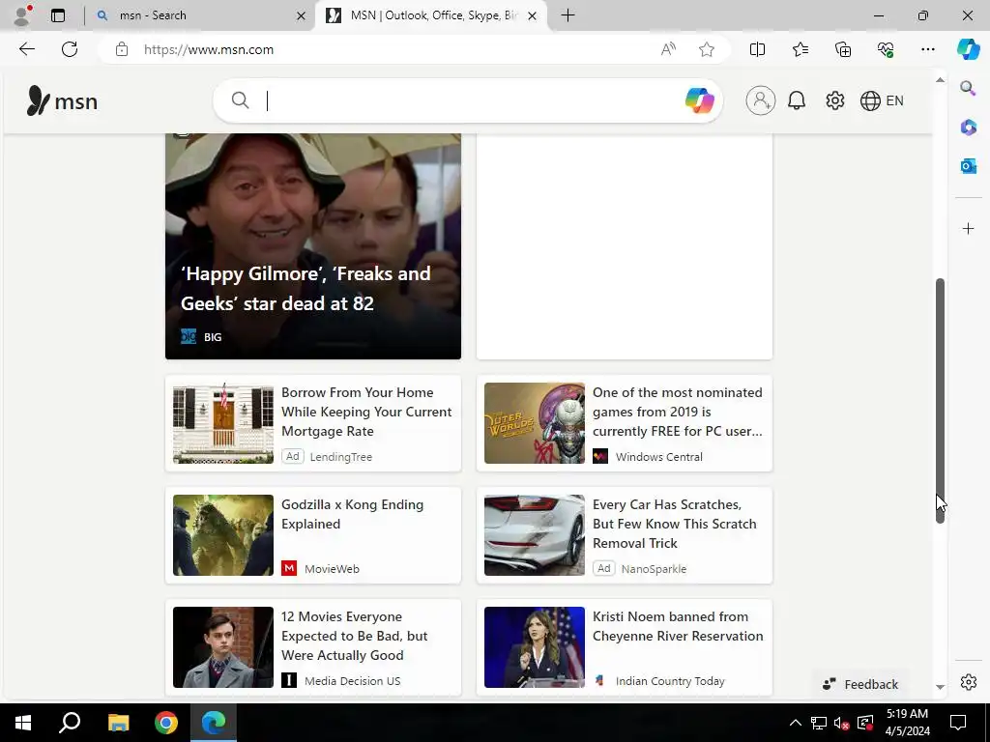Open the Windows notification center
This screenshot has height=742, width=990.
pyautogui.click(x=958, y=723)
